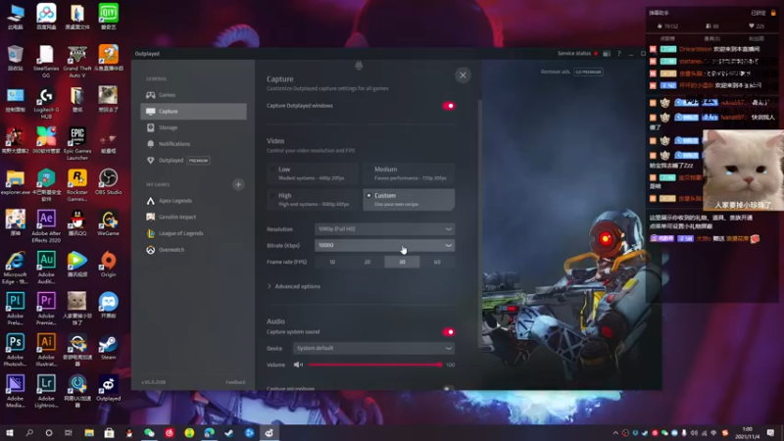This screenshot has width=784, height=441.
Task: Open Grand Theft Auto V shortcut
Action: [x=77, y=62]
